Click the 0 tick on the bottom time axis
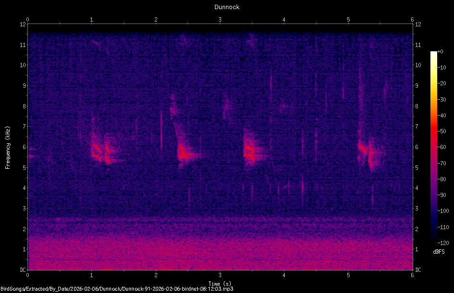 (28, 276)
